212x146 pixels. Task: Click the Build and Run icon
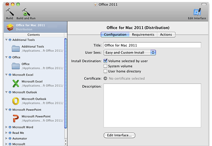26,12
